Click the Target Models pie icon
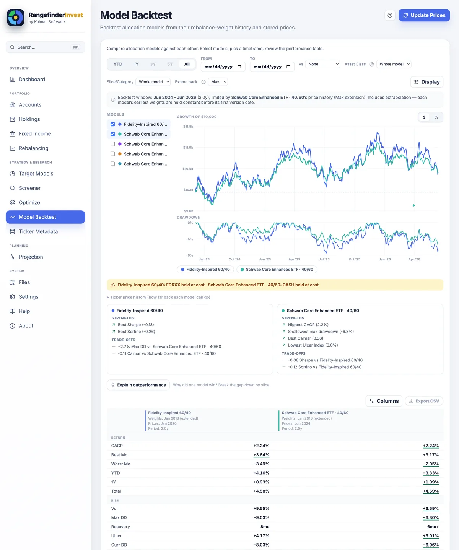The width and height of the screenshot is (459, 550). [12, 174]
